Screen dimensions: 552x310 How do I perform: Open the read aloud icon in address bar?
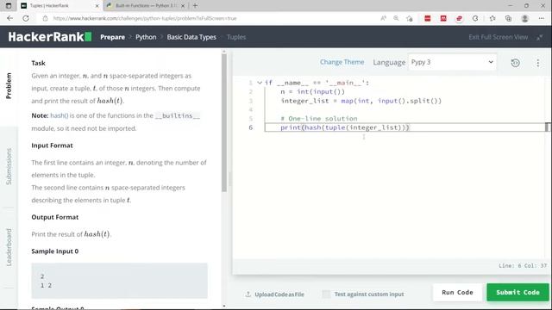[383, 18]
